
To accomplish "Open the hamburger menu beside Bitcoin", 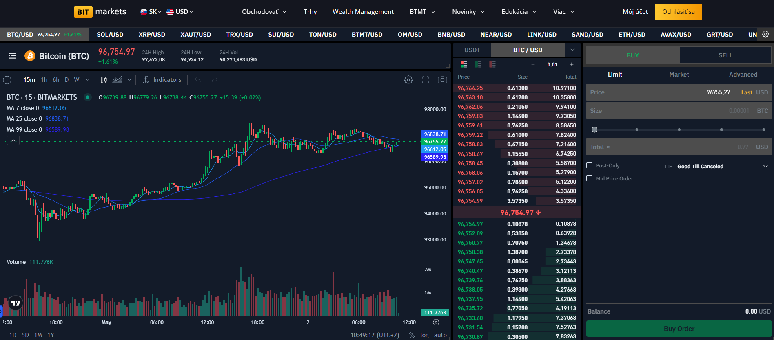I will pos(12,56).
